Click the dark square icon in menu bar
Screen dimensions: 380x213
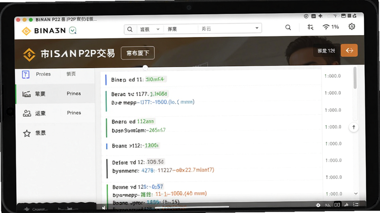click(x=313, y=16)
